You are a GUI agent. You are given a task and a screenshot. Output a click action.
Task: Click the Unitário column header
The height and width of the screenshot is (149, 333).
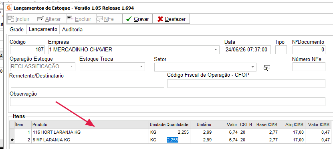(202, 125)
